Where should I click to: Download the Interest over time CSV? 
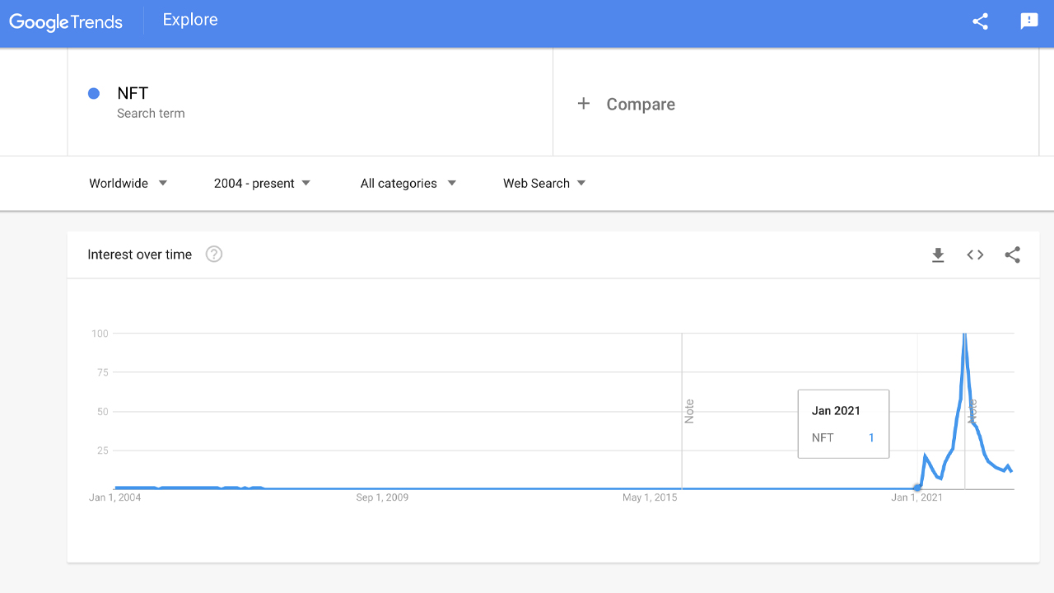[x=938, y=255]
